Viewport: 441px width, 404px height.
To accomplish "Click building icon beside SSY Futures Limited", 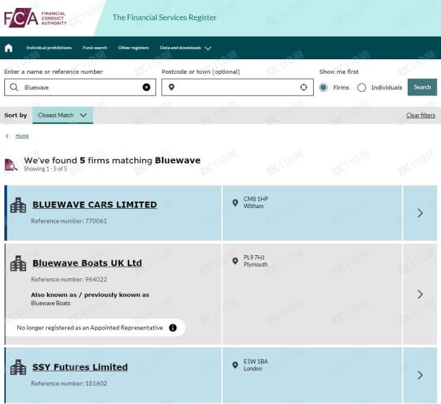I will pyautogui.click(x=18, y=367).
